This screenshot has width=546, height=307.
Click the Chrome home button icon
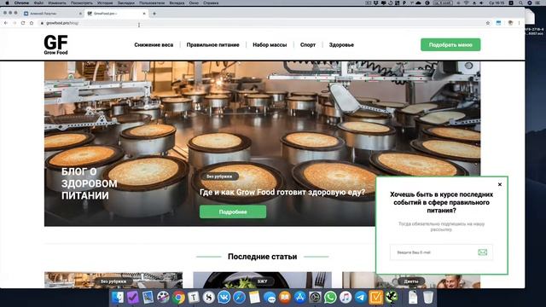click(32, 23)
